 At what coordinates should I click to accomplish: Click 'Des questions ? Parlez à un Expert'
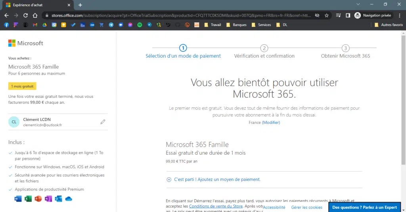pos(365,207)
